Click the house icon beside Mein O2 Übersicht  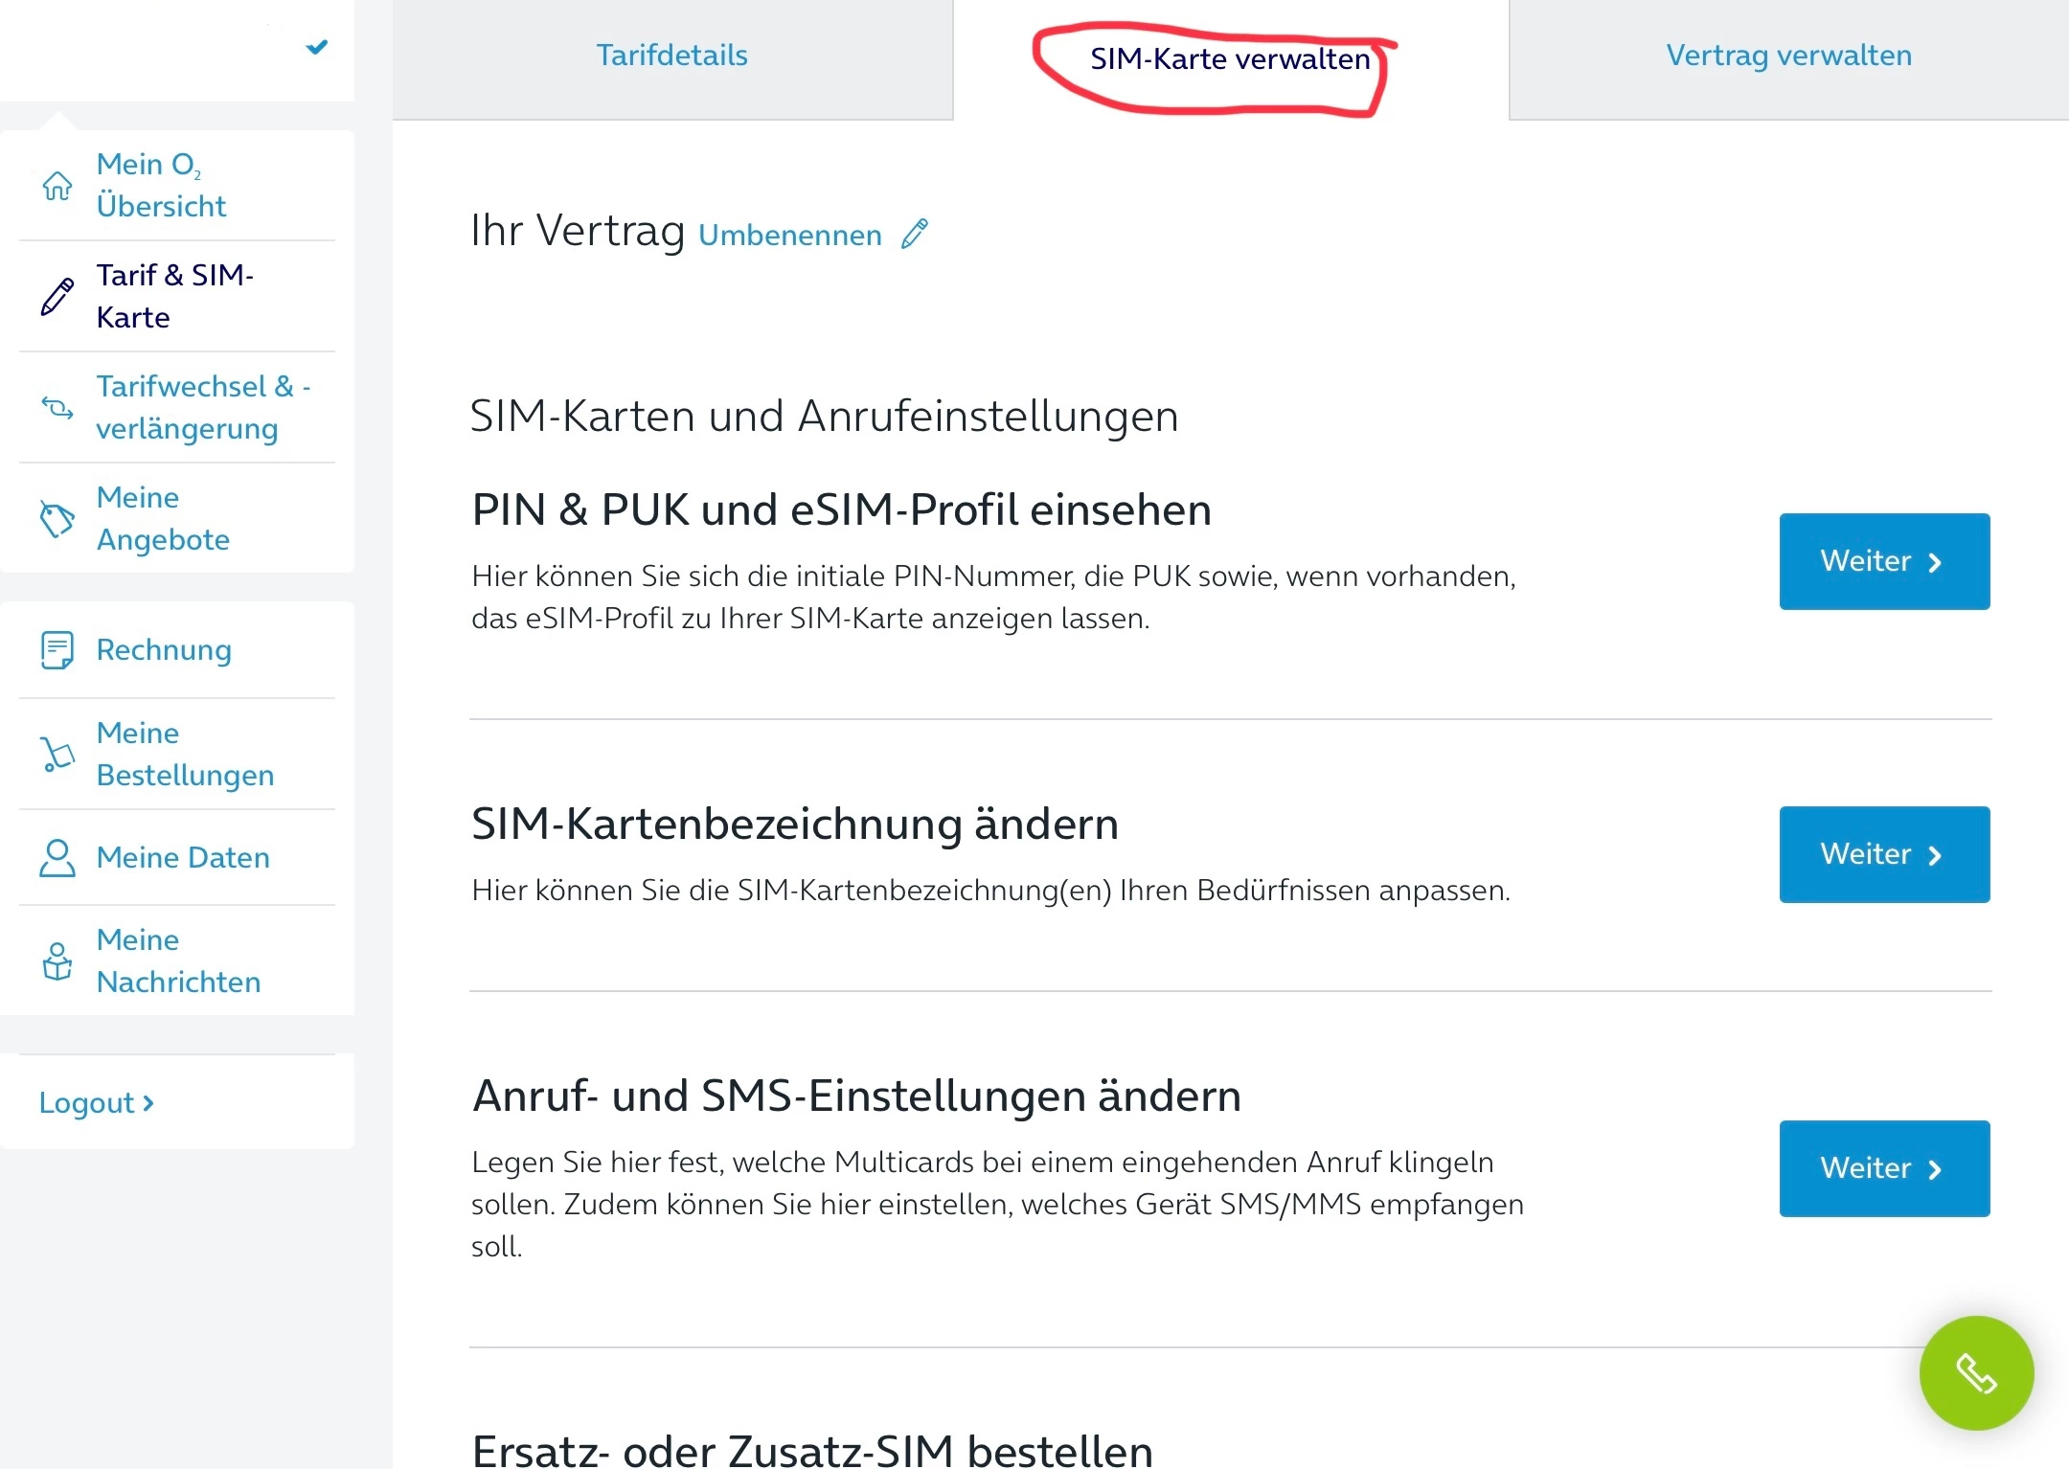[x=57, y=186]
